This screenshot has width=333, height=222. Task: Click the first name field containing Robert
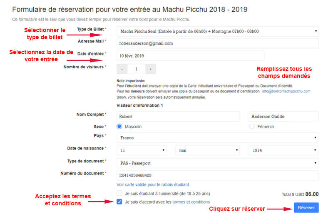coord(178,117)
